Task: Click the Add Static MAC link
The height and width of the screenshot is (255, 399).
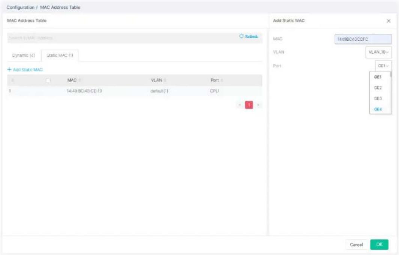Action: coord(28,70)
